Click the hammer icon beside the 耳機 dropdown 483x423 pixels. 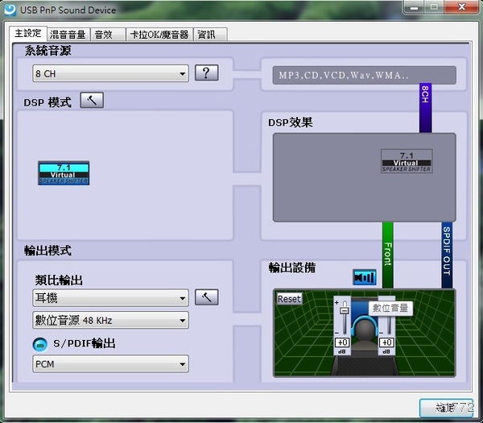(206, 297)
